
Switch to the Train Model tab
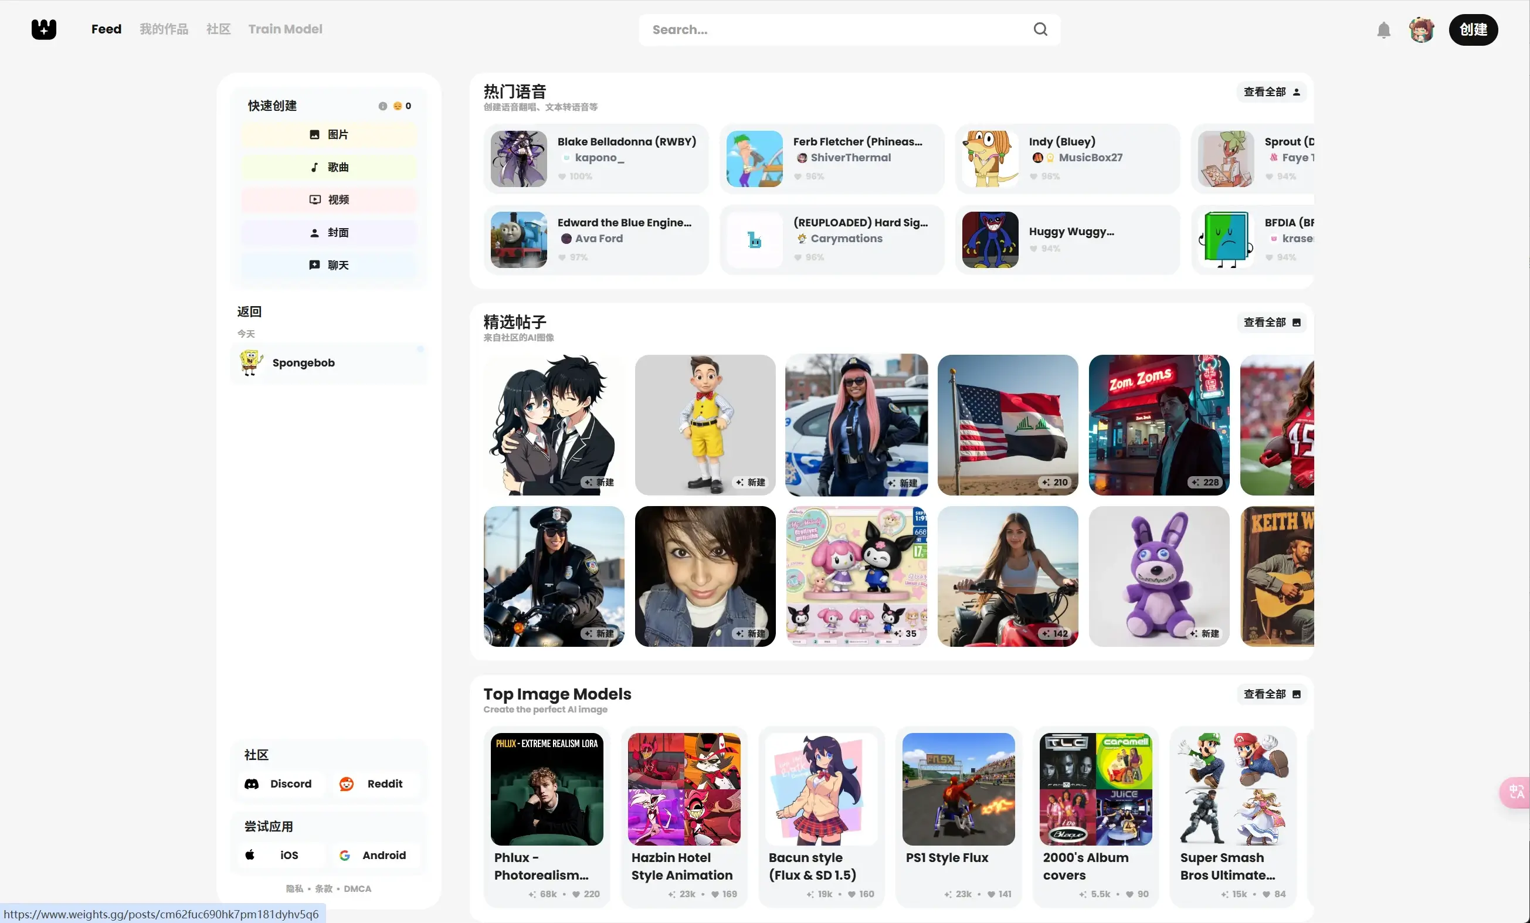tap(285, 29)
